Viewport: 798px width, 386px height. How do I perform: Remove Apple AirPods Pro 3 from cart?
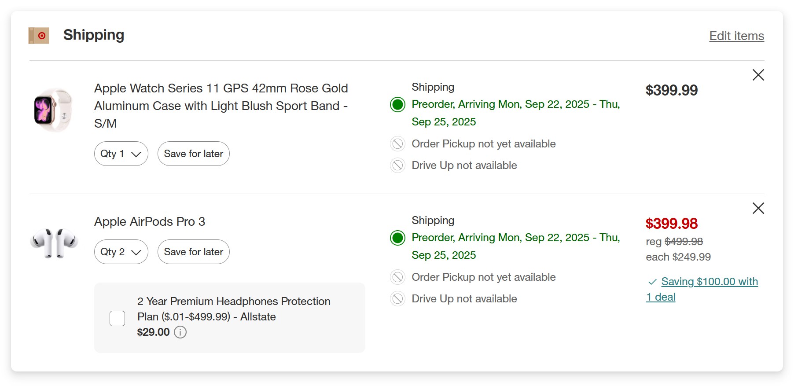pyautogui.click(x=758, y=208)
